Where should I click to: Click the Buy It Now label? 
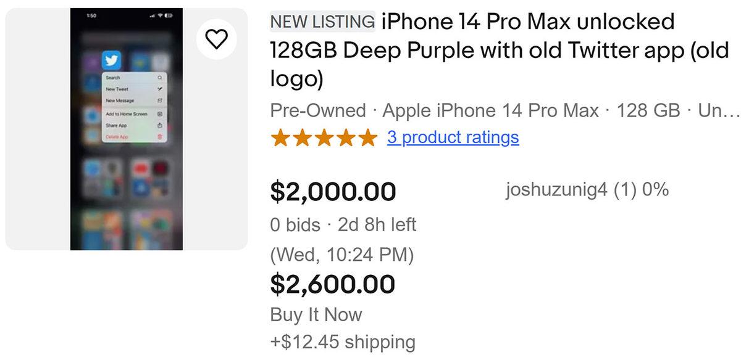316,314
